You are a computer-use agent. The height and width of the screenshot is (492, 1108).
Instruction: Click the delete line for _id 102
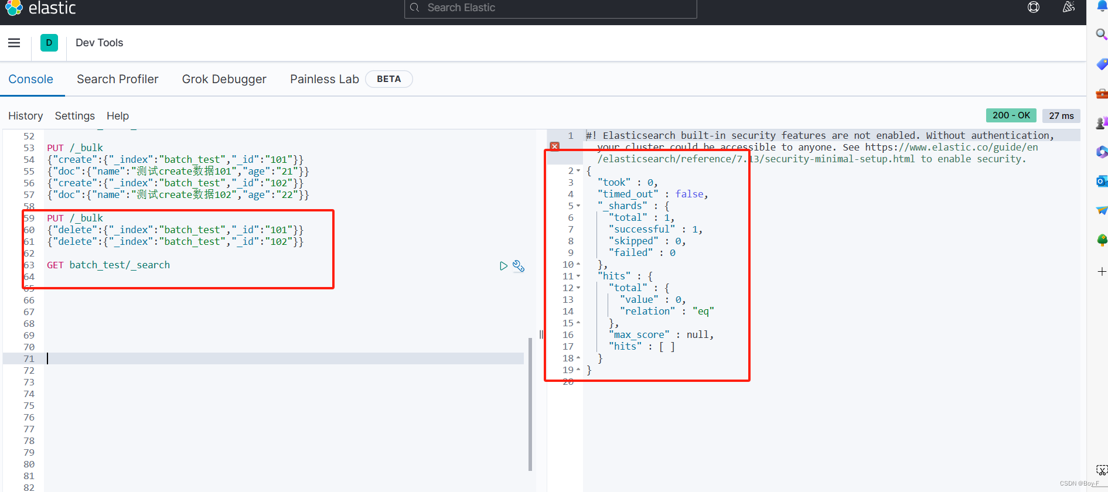pyautogui.click(x=175, y=241)
